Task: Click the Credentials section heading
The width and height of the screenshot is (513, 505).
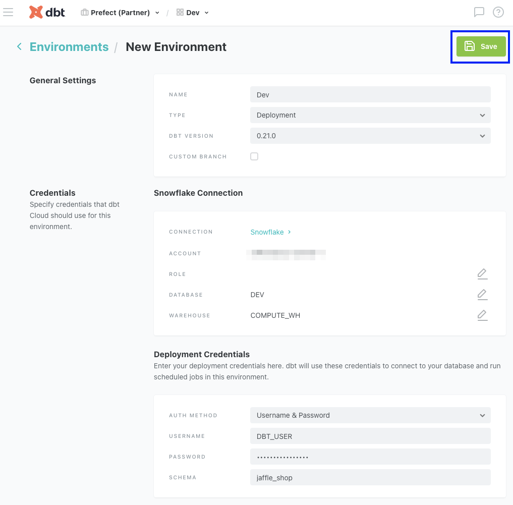Action: tap(52, 193)
